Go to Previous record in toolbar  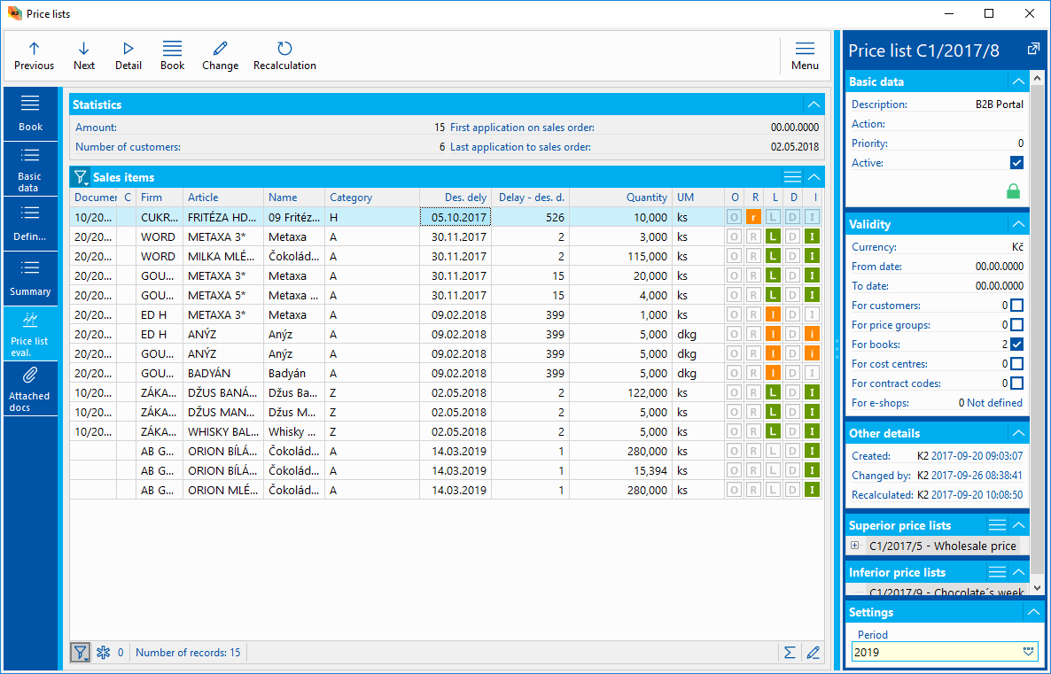35,56
